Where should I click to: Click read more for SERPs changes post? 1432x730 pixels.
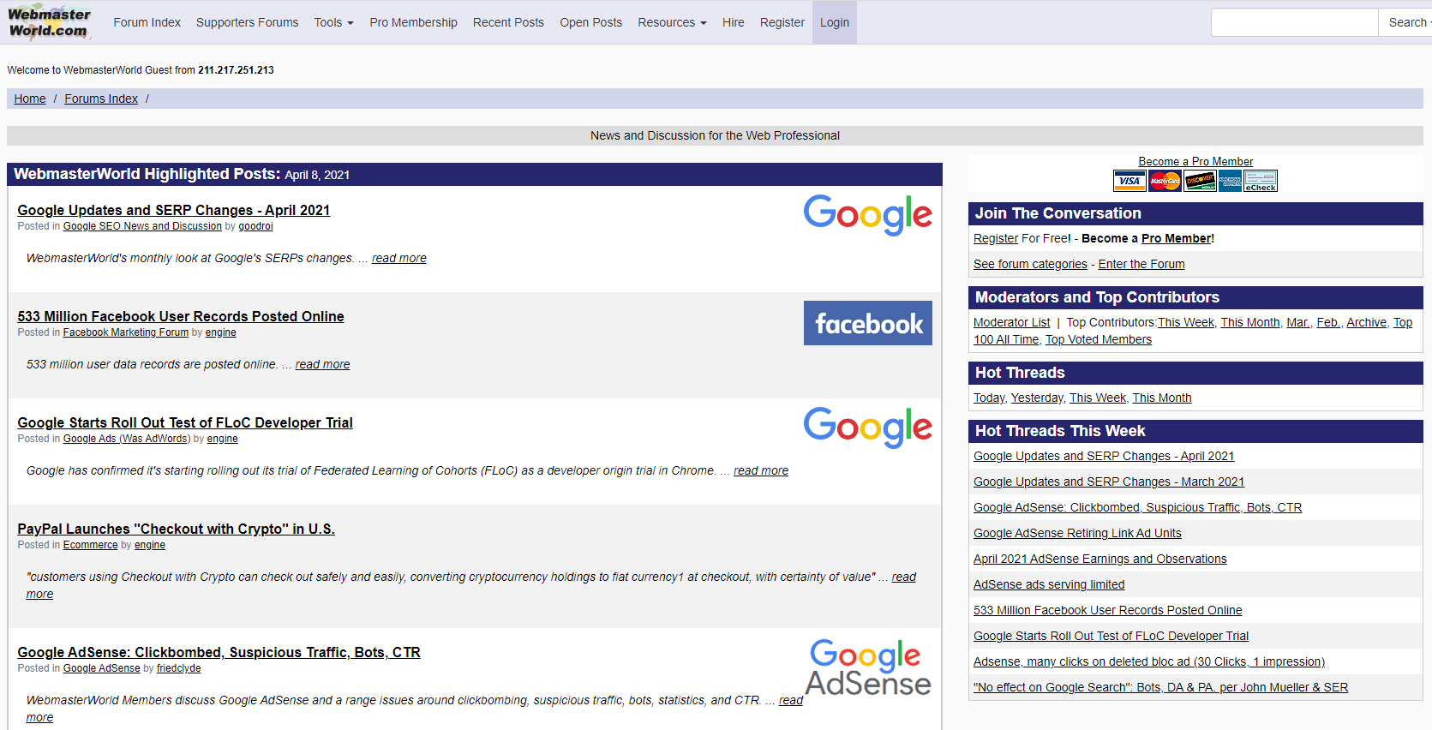click(398, 258)
